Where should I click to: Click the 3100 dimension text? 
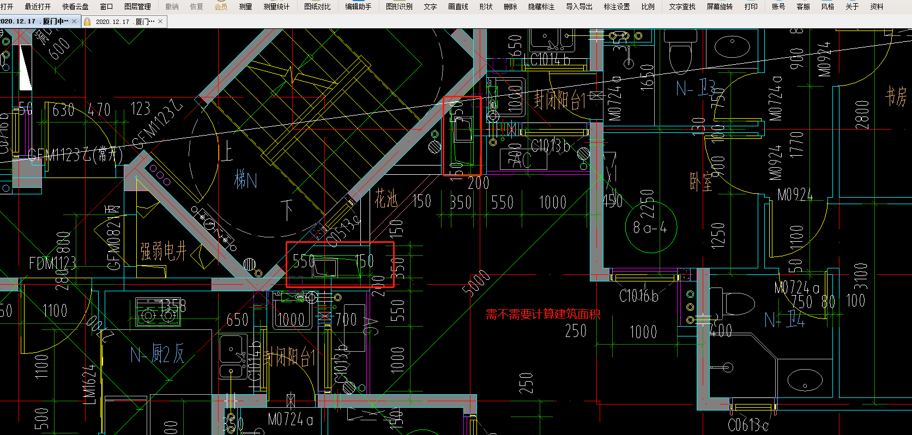[860, 277]
